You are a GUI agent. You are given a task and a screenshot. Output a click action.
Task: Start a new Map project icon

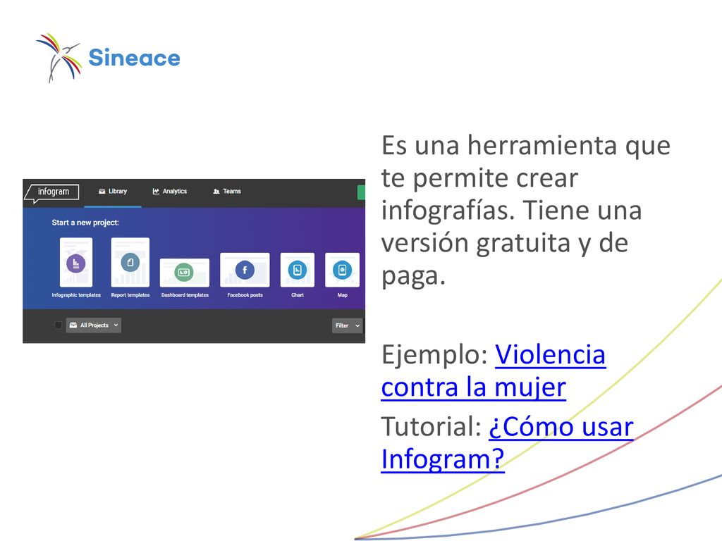click(342, 270)
